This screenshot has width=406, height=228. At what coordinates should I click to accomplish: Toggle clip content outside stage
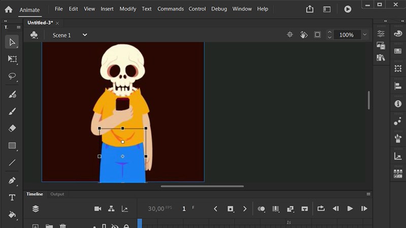(x=317, y=35)
